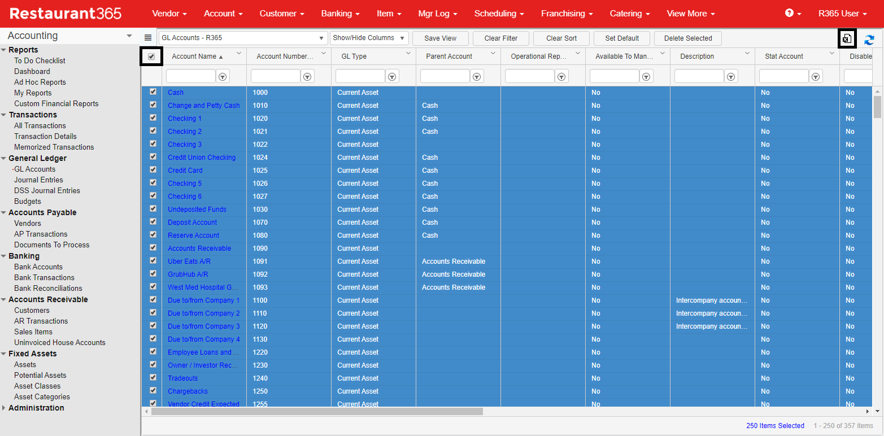
Task: Open the Scheduling top menu
Action: coord(499,14)
